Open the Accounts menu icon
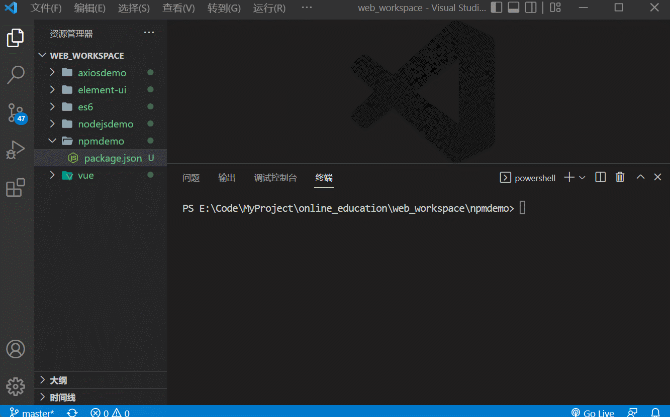Screen dimensions: 670x417 [x=16, y=349]
